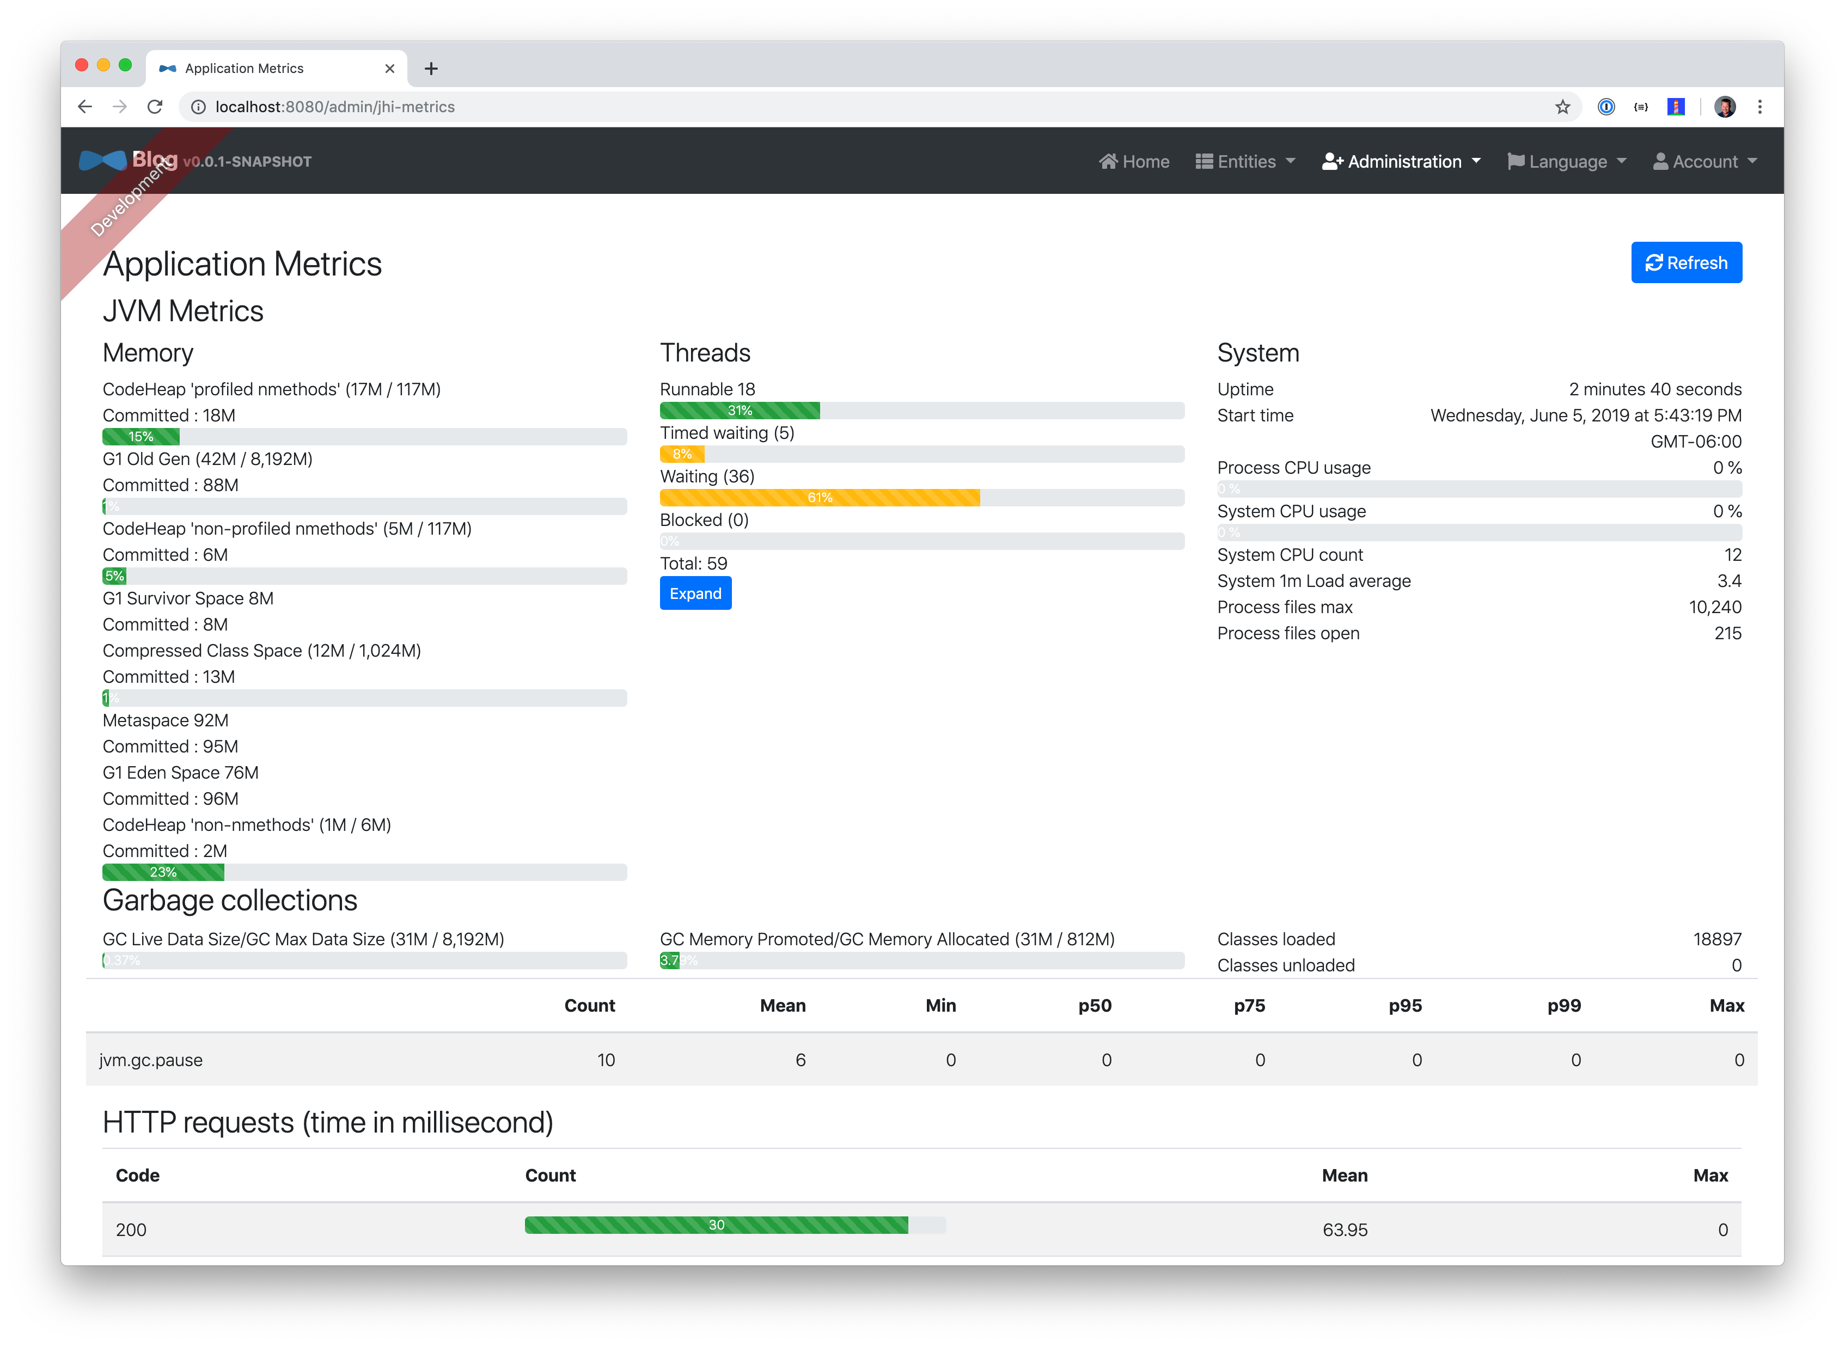This screenshot has height=1346, width=1845.
Task: Go to Home in navbar
Action: point(1134,161)
